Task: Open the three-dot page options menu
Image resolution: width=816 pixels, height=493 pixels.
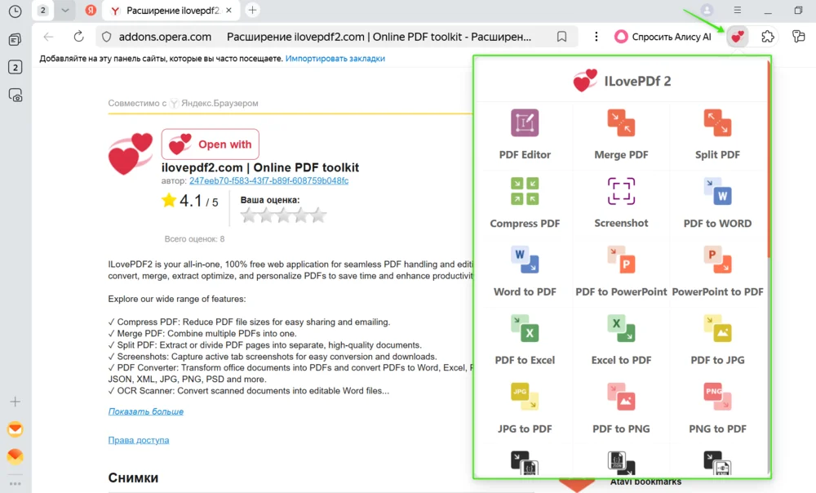Action: 596,37
